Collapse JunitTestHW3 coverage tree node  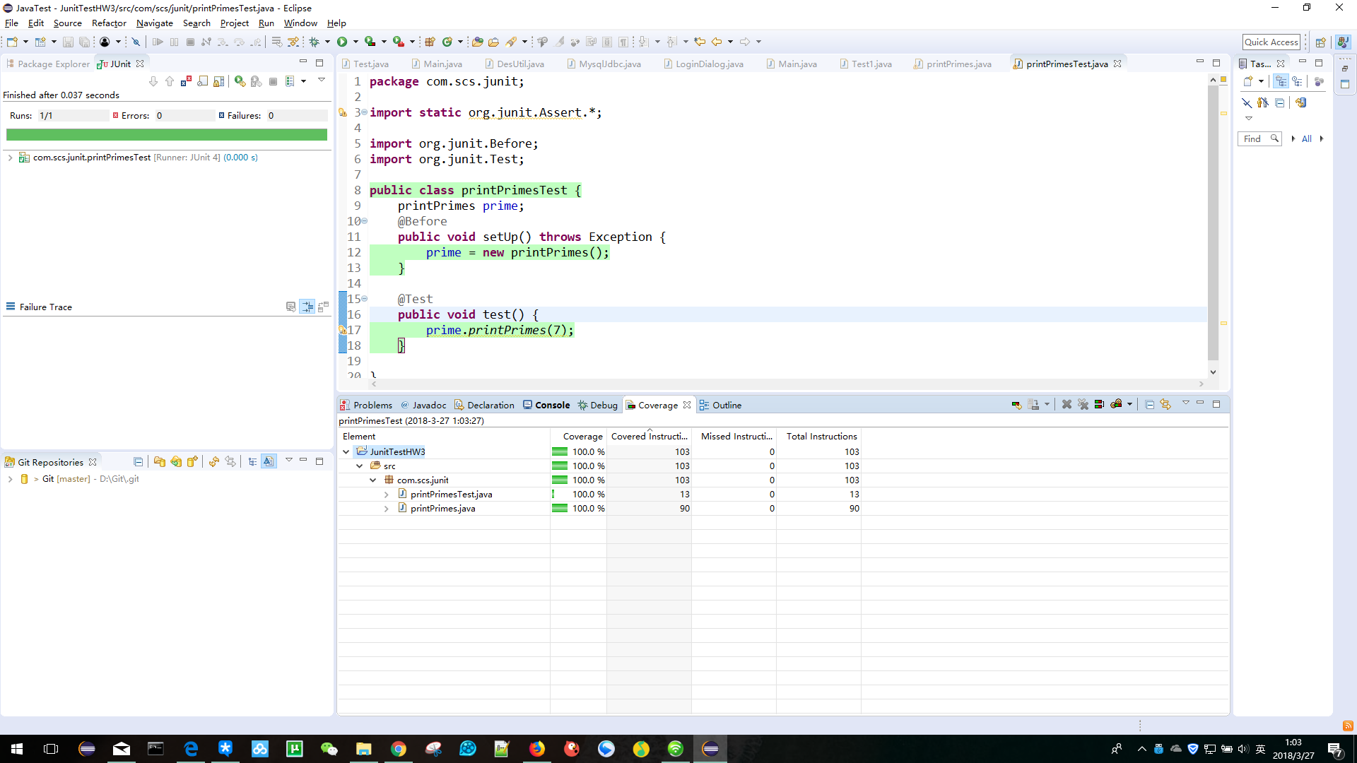pos(346,452)
